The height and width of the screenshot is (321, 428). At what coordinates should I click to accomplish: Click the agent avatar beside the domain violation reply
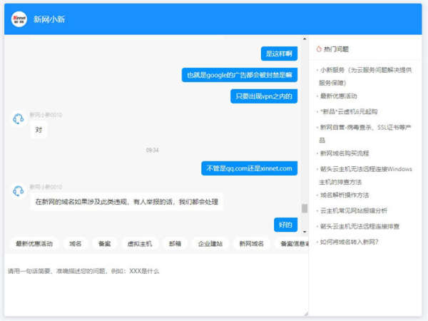point(19,191)
